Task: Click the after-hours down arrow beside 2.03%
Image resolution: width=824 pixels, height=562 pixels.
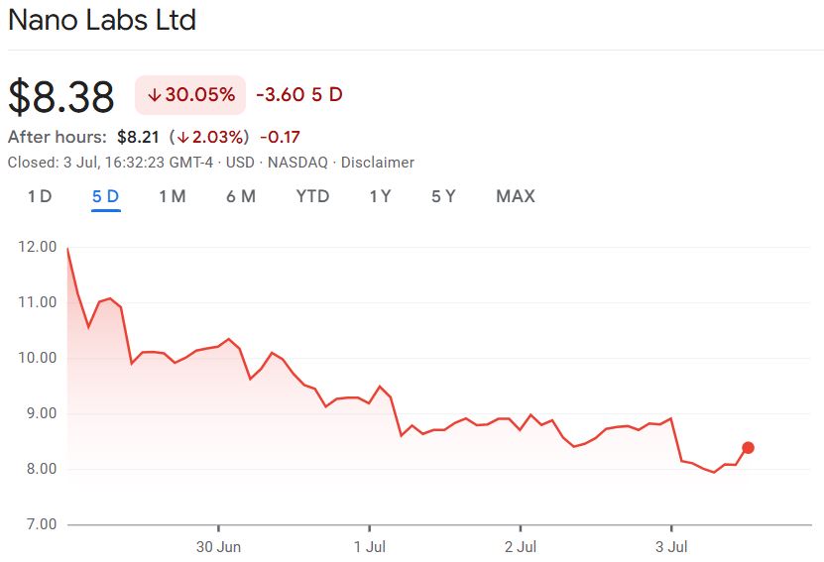Action: [x=182, y=137]
